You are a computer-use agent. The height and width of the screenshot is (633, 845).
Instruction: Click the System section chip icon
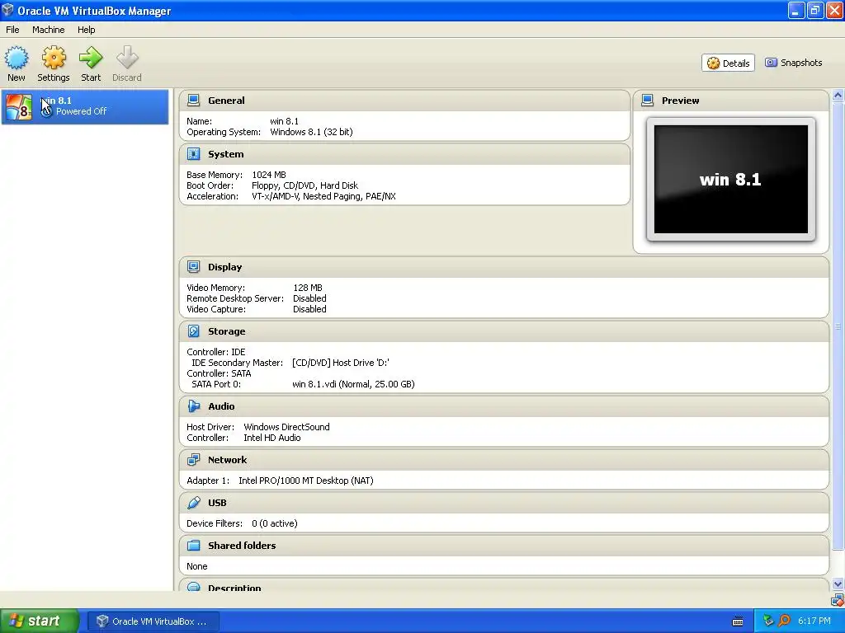tap(193, 154)
